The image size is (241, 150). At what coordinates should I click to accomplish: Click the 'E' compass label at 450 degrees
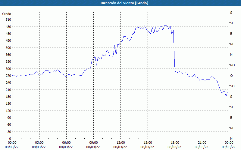coord(231,34)
